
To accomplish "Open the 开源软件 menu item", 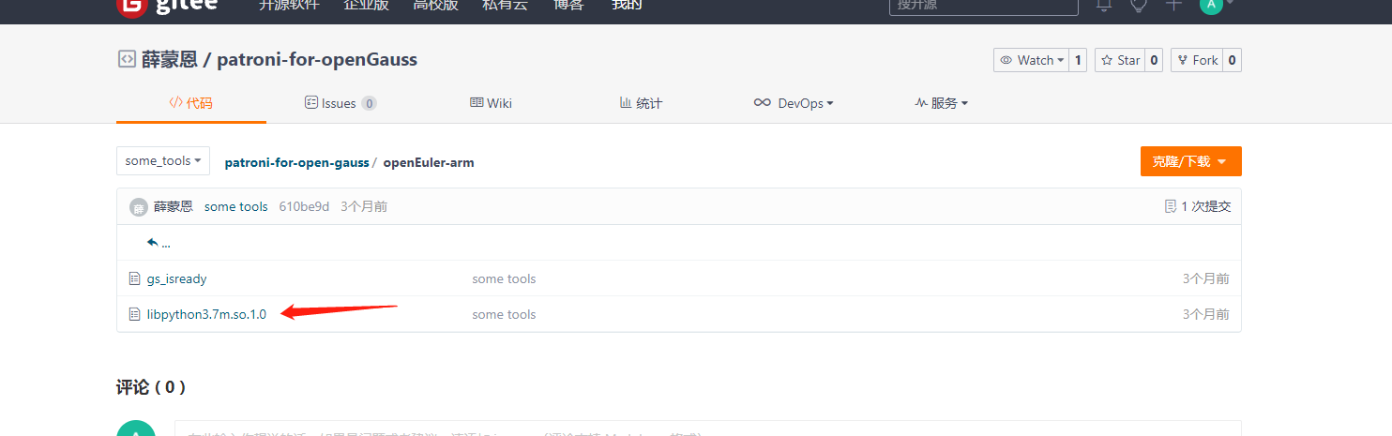I will [x=290, y=5].
